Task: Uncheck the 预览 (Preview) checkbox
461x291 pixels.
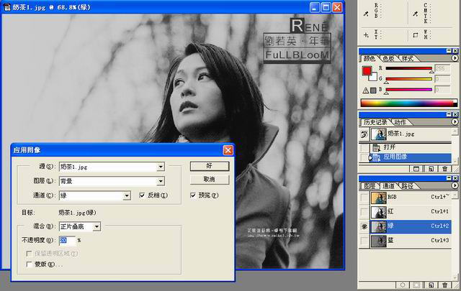Action: click(x=193, y=195)
